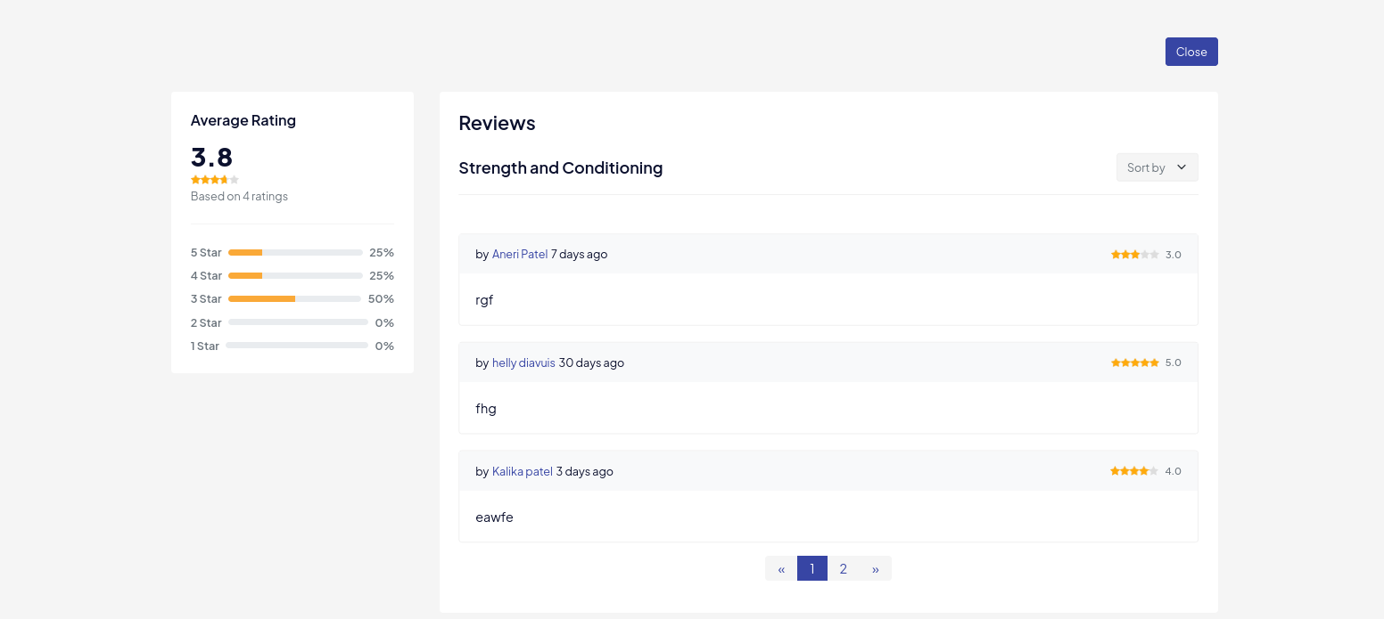Click the 4 Star rating progress bar
1384x619 pixels.
click(x=295, y=275)
